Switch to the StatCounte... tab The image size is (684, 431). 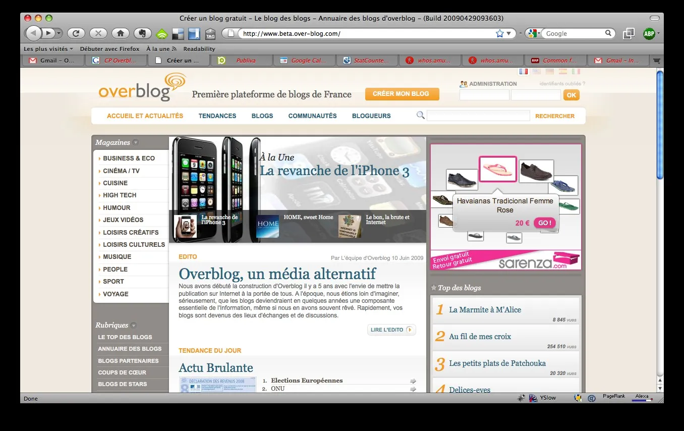coord(367,61)
